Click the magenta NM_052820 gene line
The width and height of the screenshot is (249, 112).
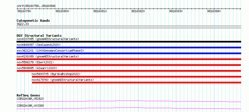(129, 101)
